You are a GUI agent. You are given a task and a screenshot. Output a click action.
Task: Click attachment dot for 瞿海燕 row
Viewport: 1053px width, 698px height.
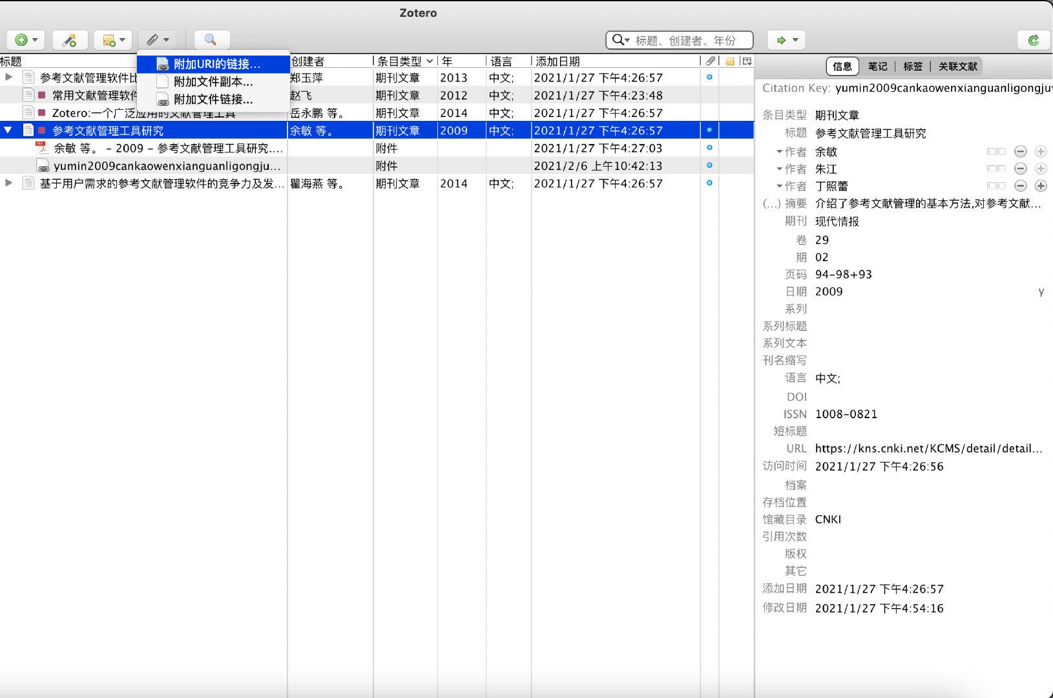709,183
